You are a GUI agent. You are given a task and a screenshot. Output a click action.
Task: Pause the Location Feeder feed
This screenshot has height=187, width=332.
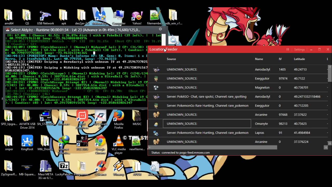288,49
